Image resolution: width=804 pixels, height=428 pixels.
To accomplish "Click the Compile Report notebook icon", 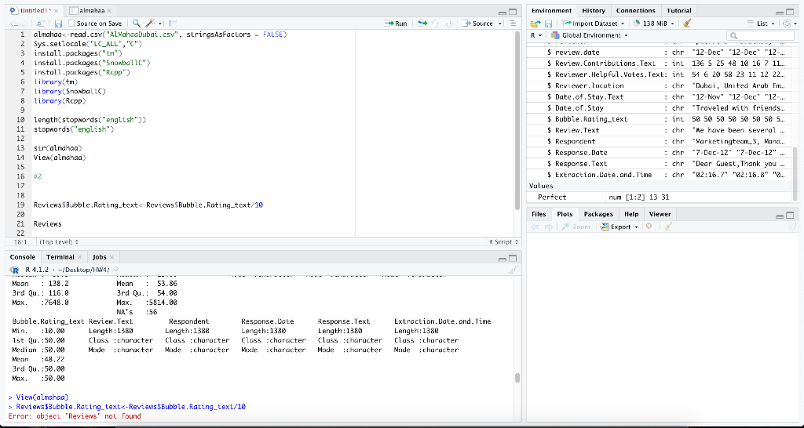I will click(x=173, y=24).
